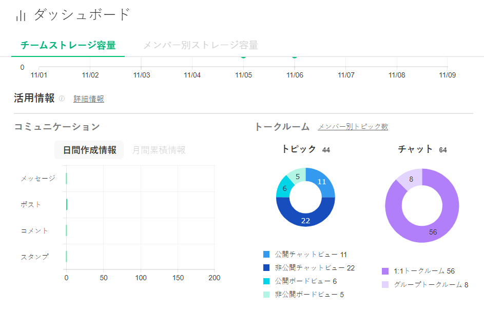Screen dimensions: 484x311
Task: Click the 公開ボードビュー cyan legend swatch
Action: coord(266,281)
